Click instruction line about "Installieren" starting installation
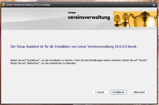The width and height of the screenshot is (159, 105). 79,60
